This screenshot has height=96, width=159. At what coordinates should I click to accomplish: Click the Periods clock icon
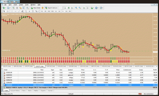pos(96,8)
